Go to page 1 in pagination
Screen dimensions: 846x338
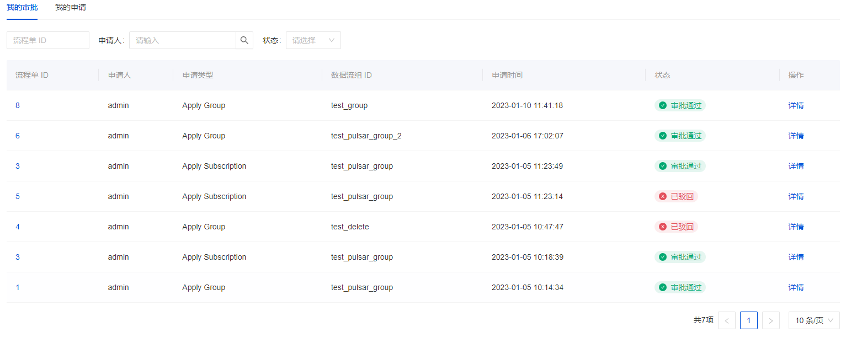pos(749,320)
